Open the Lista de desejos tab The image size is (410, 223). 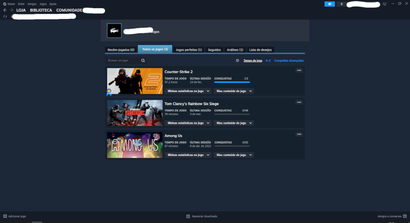pos(260,50)
